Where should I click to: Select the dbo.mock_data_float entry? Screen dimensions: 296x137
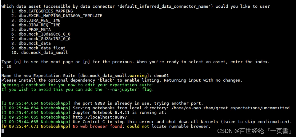click(42, 48)
